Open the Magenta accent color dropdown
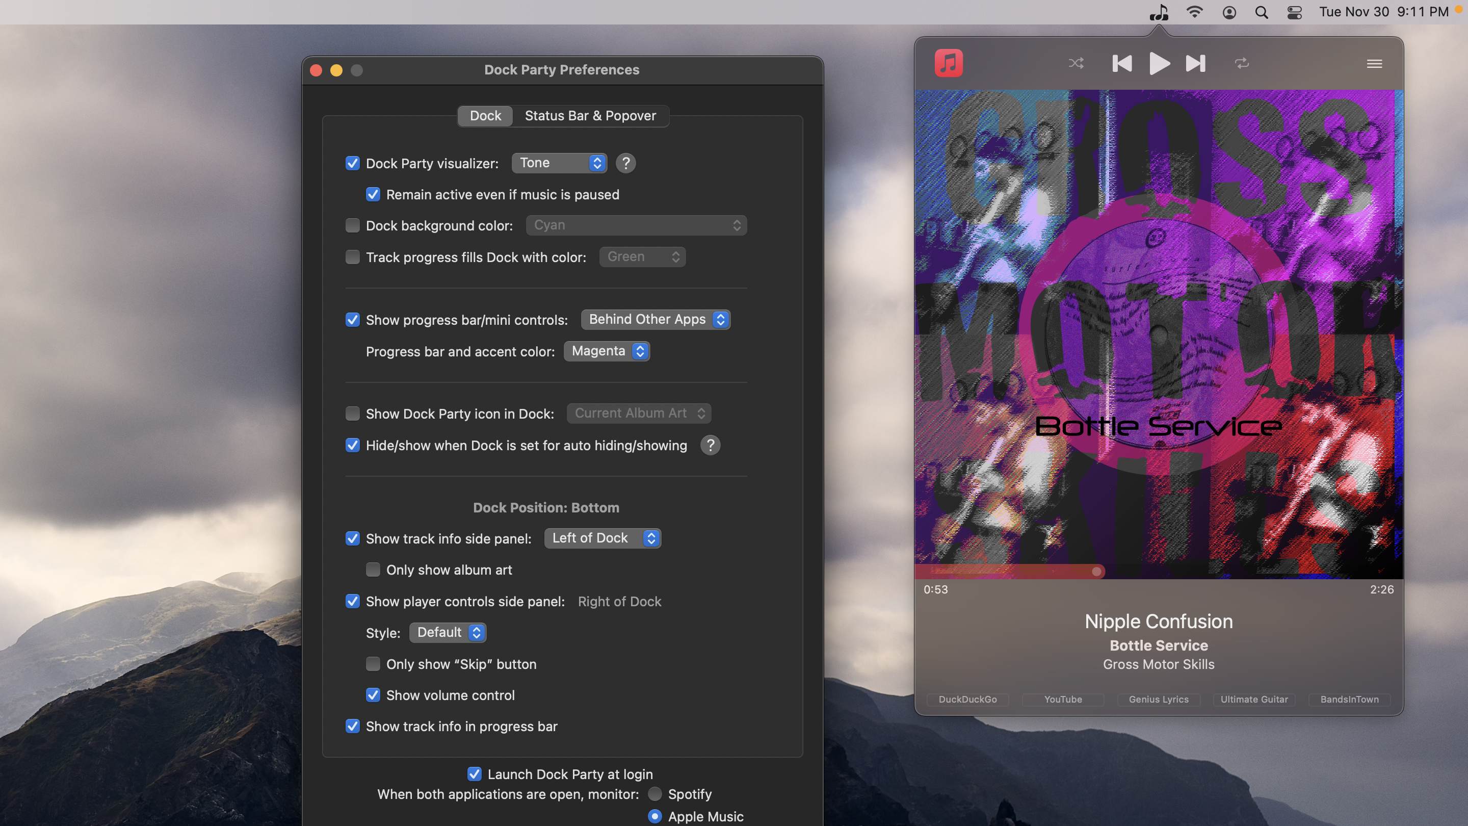1468x826 pixels. 607,351
